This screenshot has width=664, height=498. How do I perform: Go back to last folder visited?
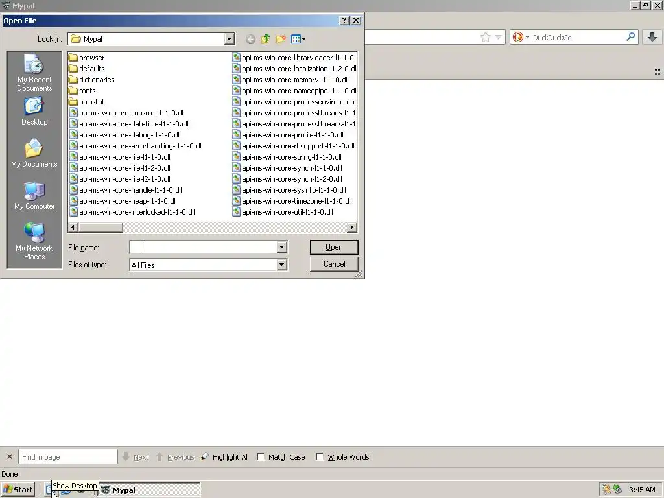point(250,40)
